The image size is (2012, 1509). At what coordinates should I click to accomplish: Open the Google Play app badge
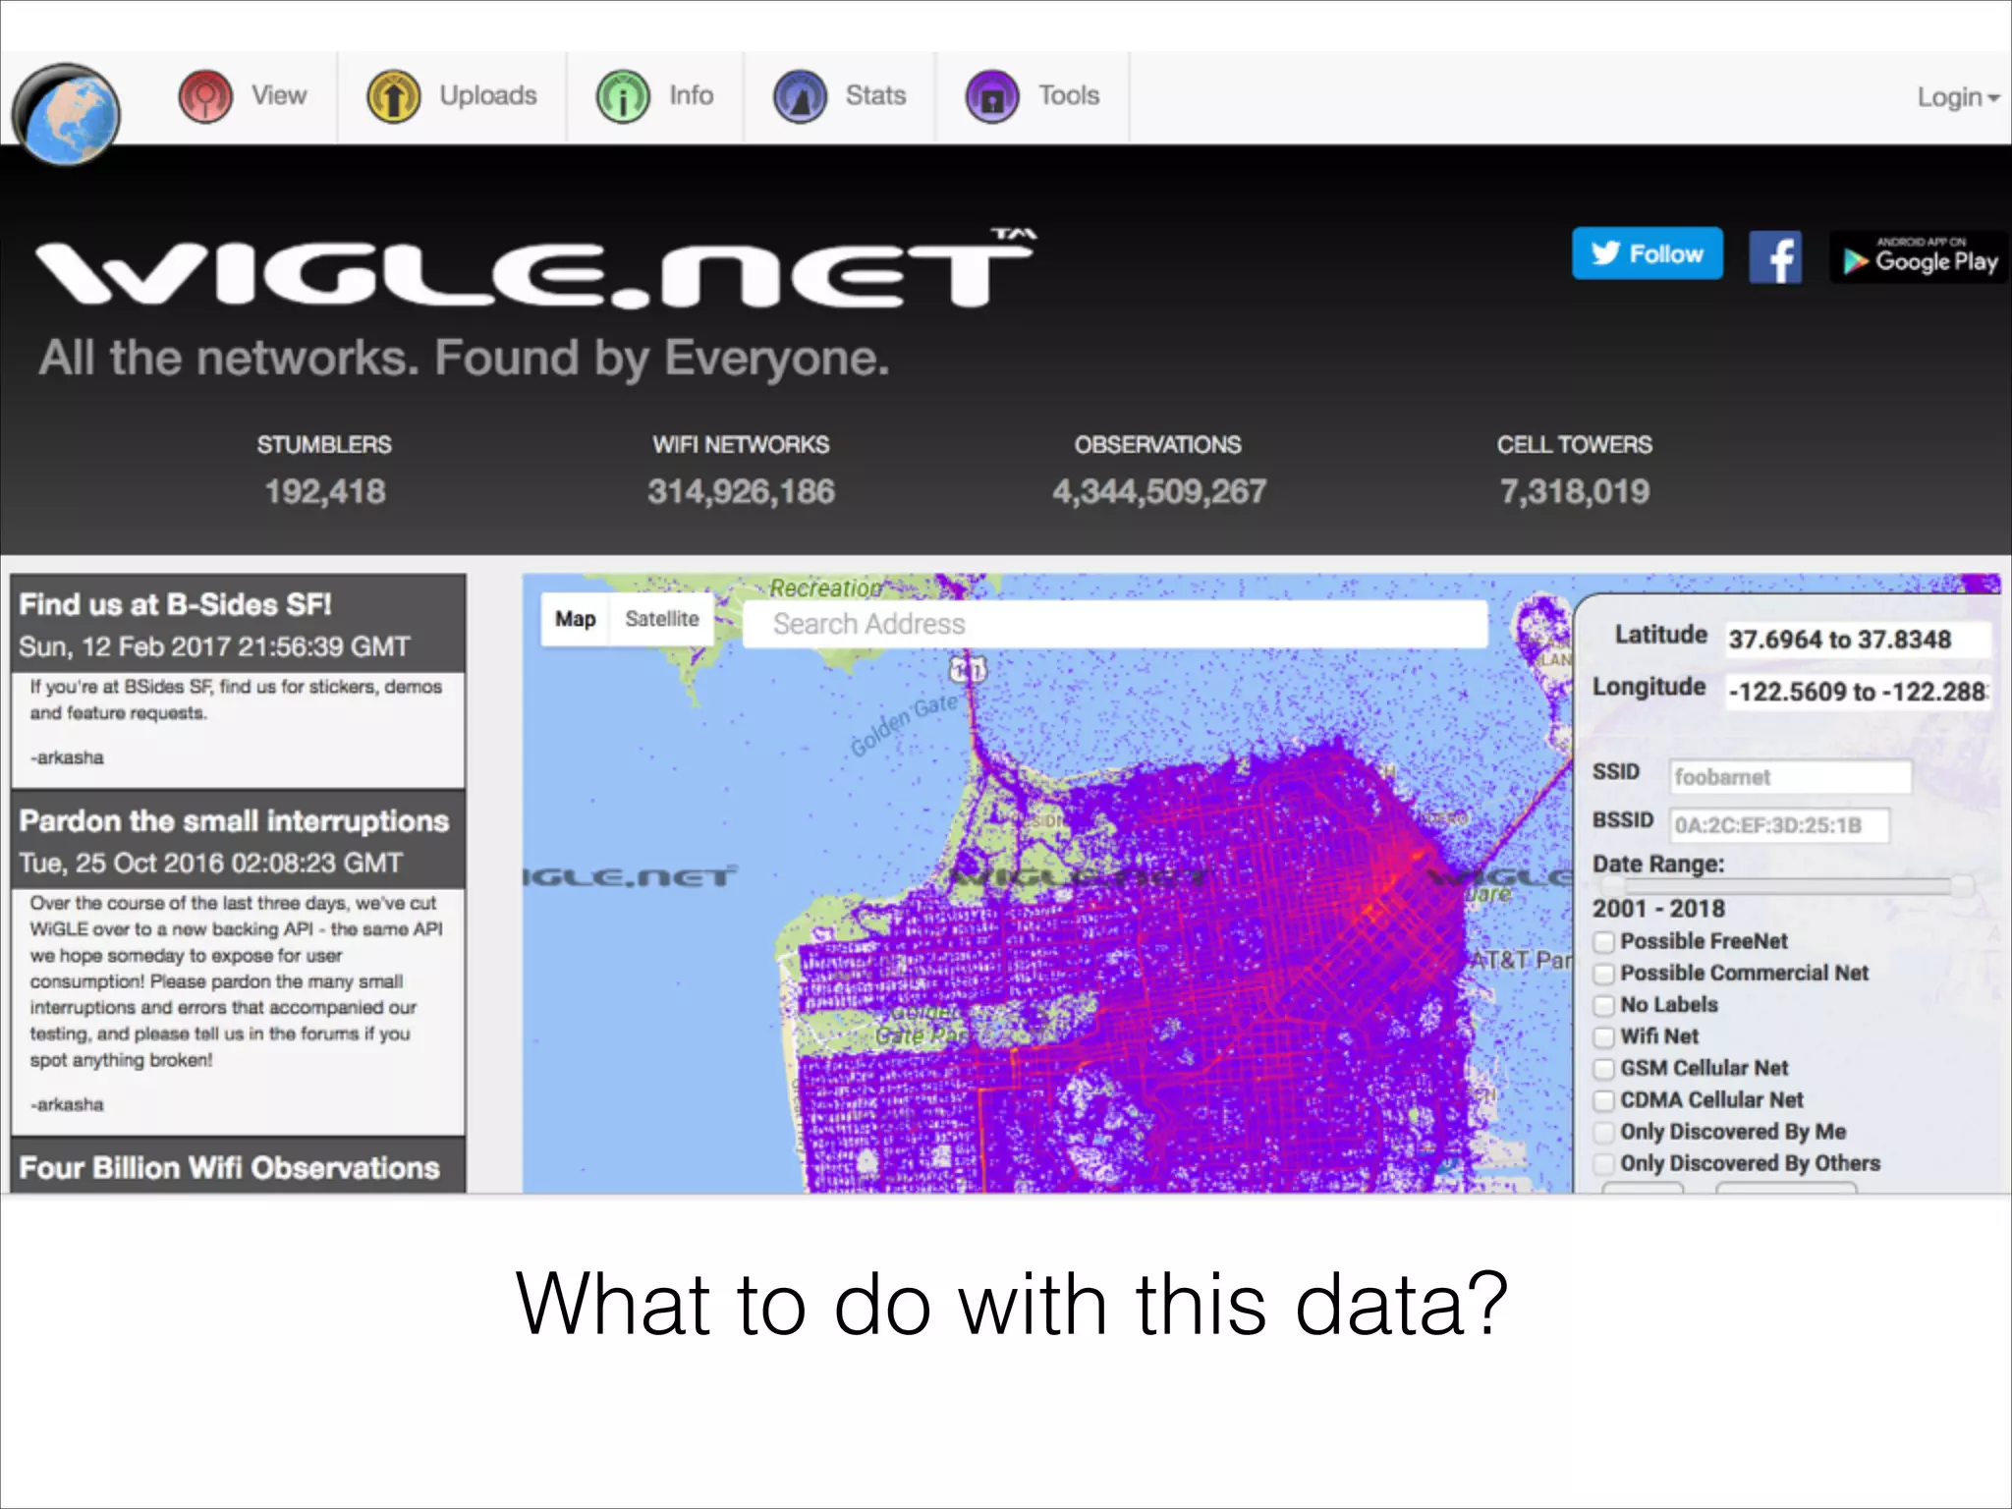click(x=1920, y=257)
